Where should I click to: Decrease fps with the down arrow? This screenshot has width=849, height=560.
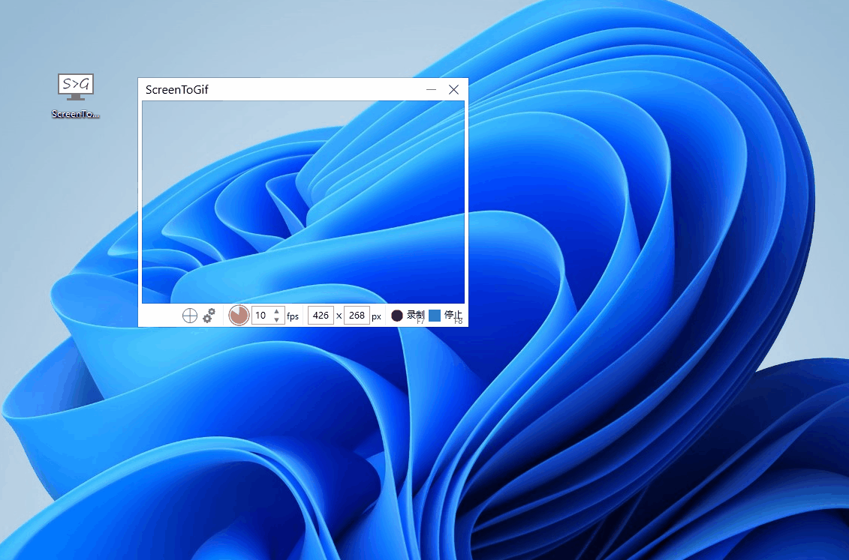pyautogui.click(x=276, y=319)
